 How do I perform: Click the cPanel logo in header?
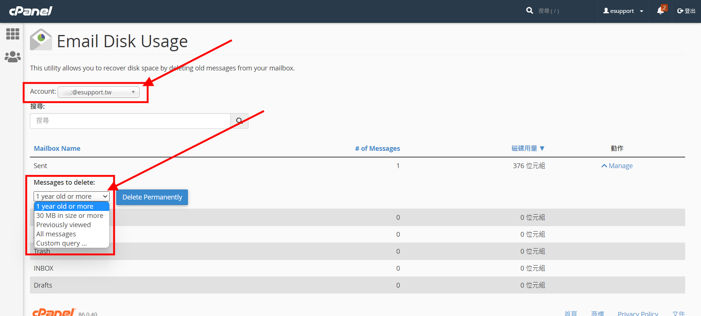point(31,11)
